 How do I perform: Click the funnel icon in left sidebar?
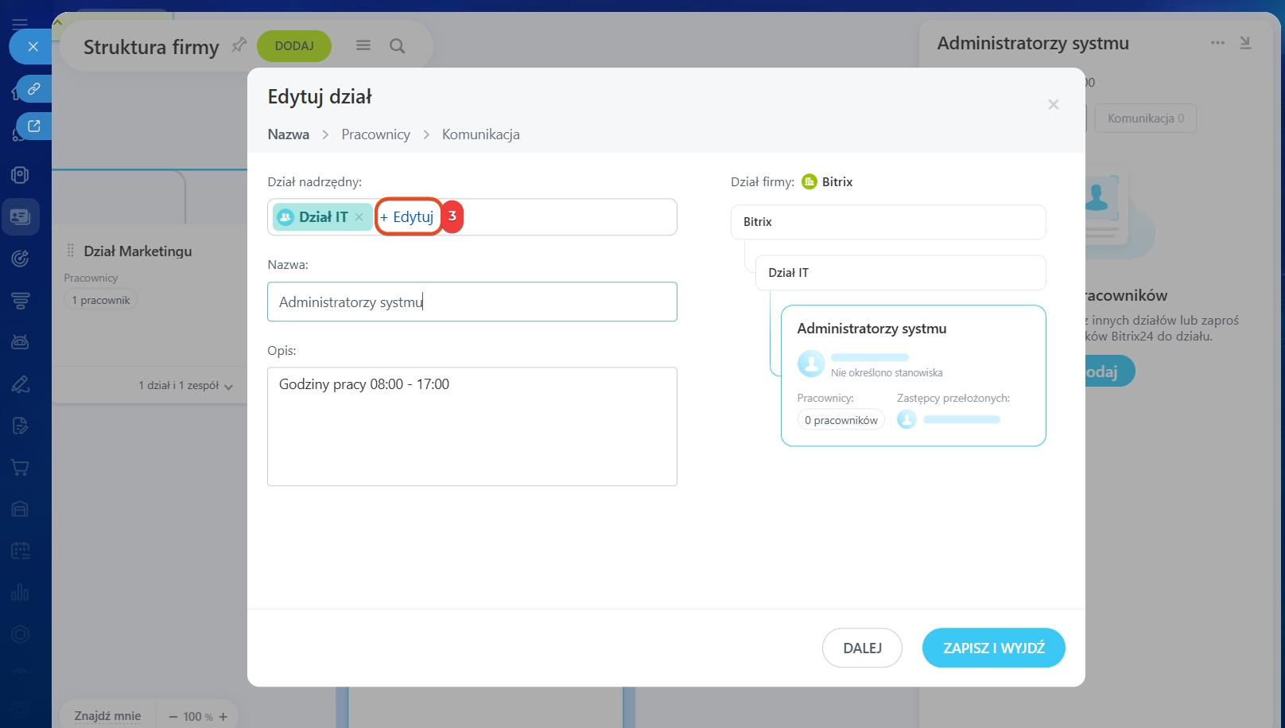[20, 301]
